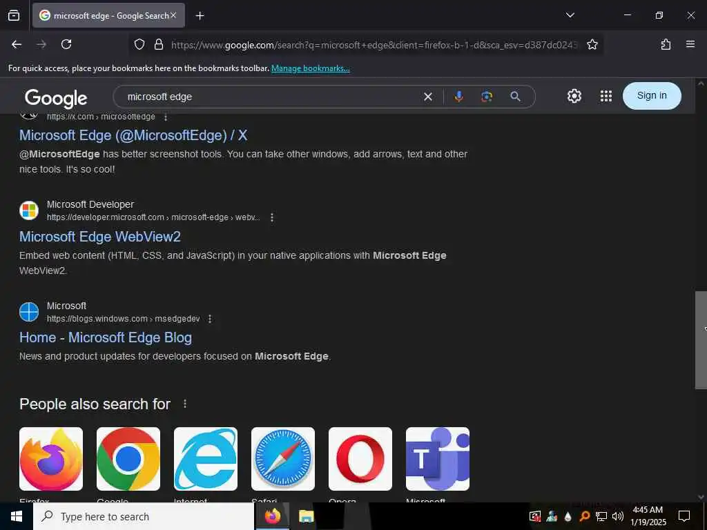
Task: Open the Windows Start menu
Action: (17, 516)
